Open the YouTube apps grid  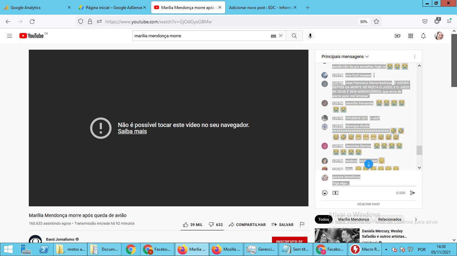[410, 36]
